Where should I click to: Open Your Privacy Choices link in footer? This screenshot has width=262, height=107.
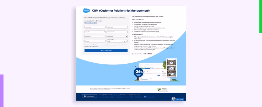coord(151,97)
